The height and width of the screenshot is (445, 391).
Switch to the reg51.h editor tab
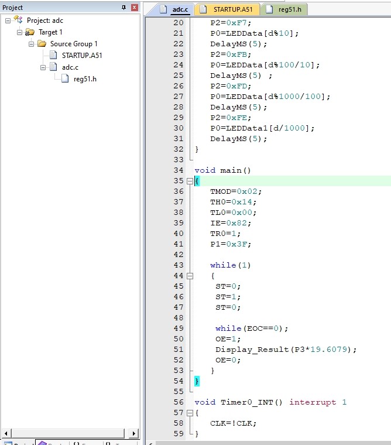[284, 9]
